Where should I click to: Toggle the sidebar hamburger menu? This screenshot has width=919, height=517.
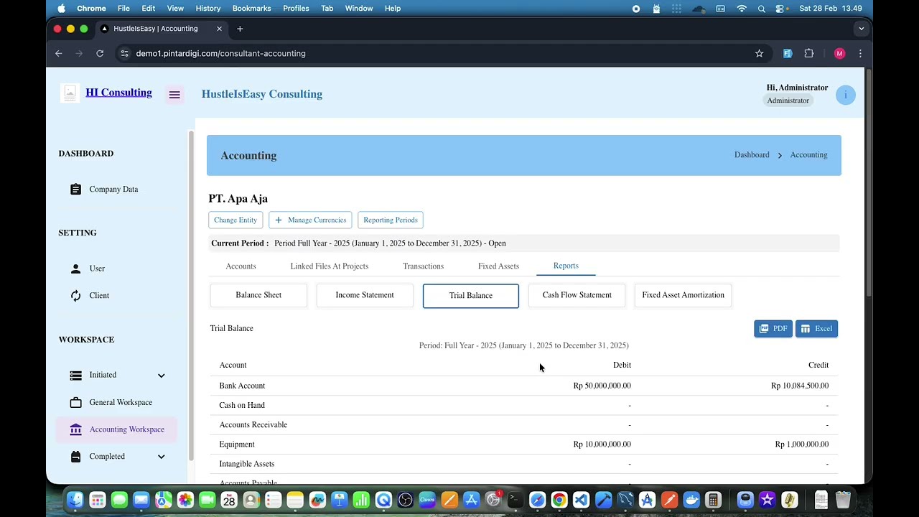pos(174,95)
